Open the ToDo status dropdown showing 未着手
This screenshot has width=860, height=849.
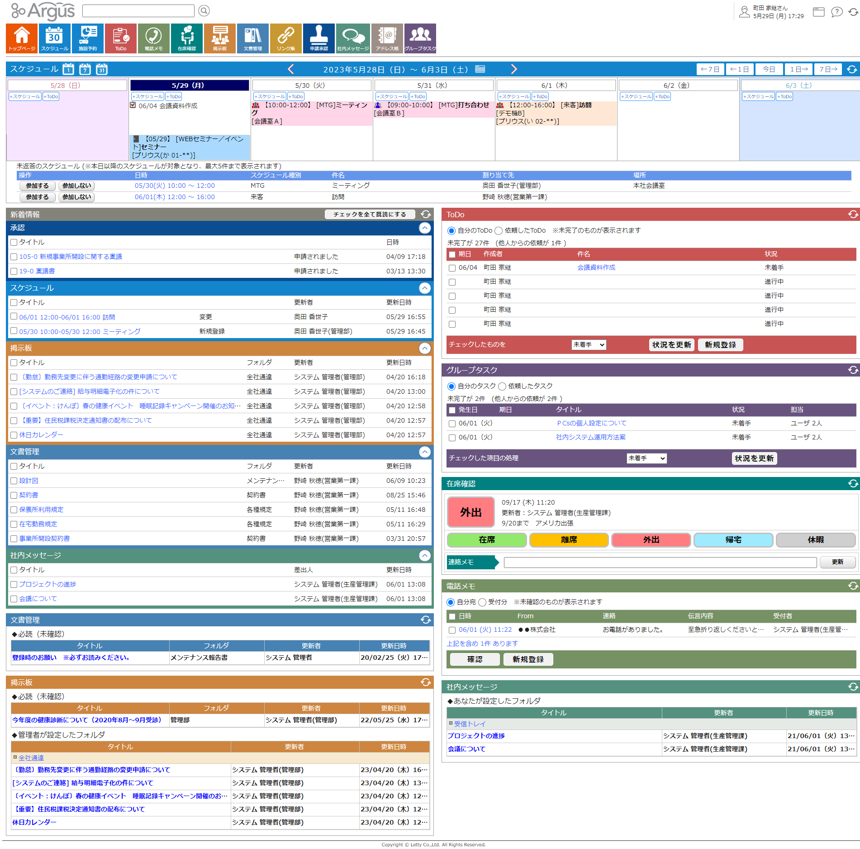click(x=589, y=345)
